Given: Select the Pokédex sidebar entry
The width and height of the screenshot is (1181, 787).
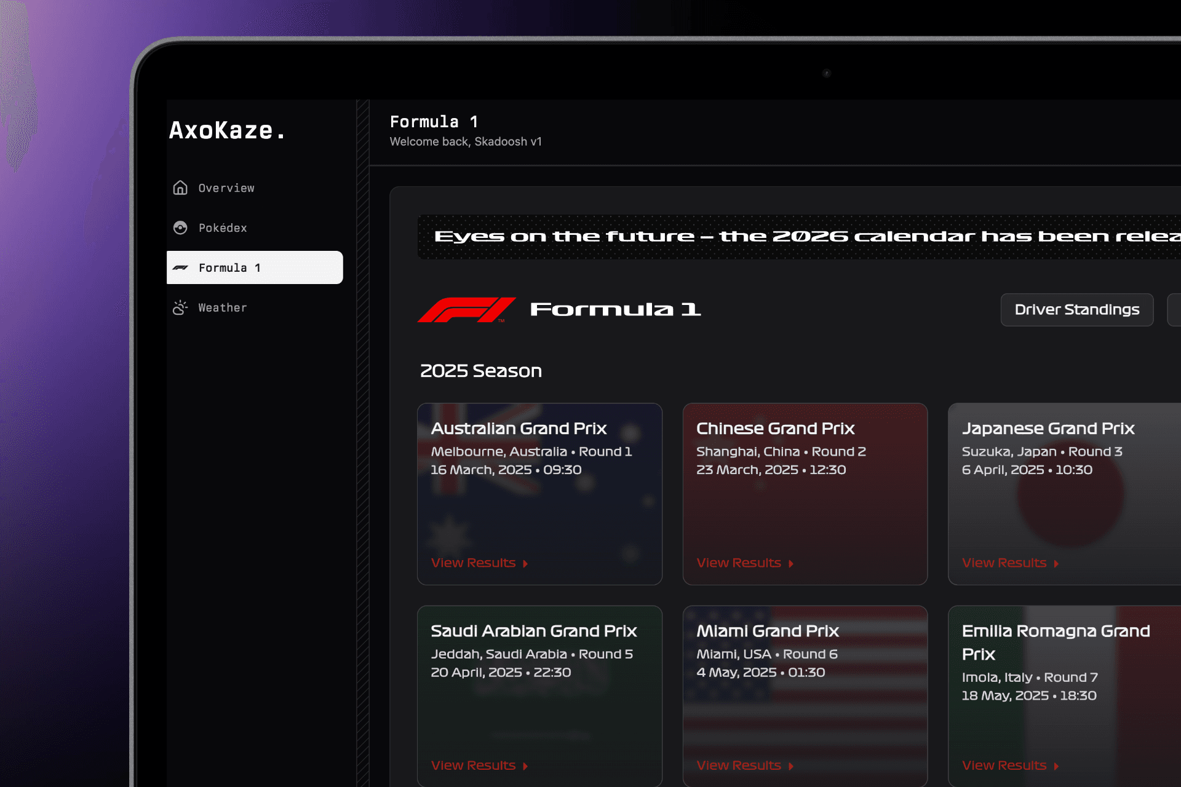Looking at the screenshot, I should tap(222, 228).
